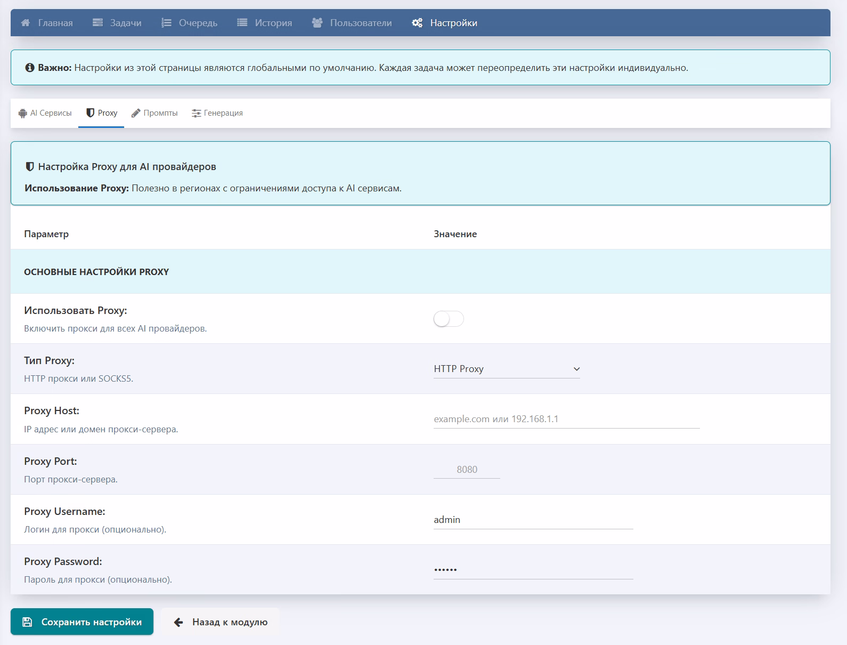847x645 pixels.
Task: Click the Proxy Password field
Action: tap(533, 570)
